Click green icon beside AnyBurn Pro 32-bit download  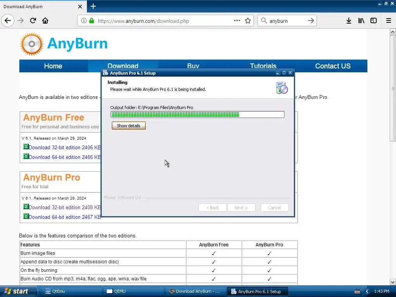click(26, 207)
